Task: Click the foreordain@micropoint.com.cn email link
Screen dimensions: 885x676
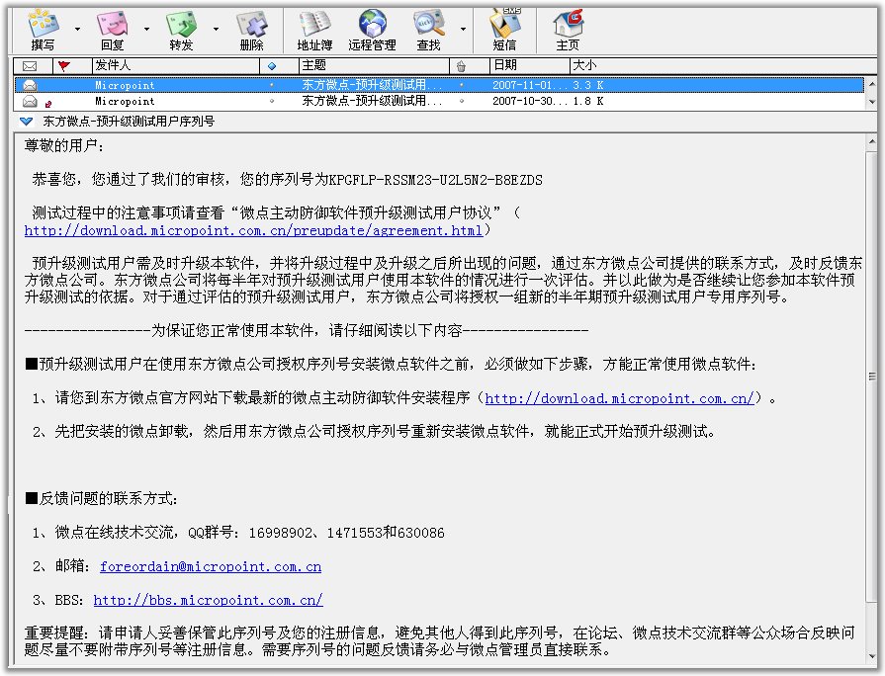Action: (211, 567)
